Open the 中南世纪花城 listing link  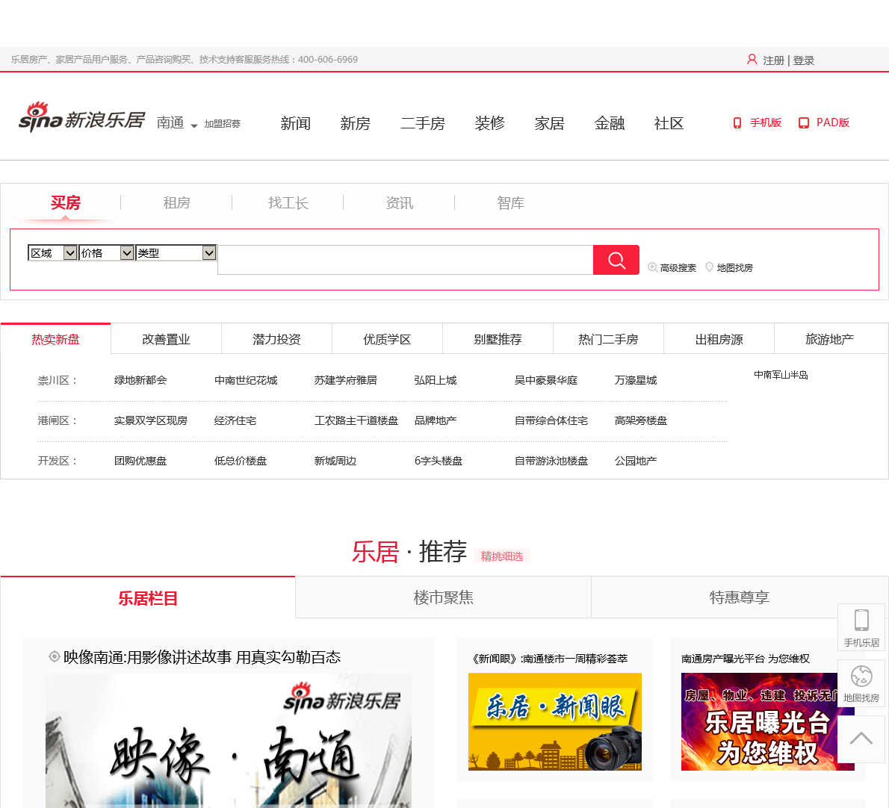click(246, 380)
